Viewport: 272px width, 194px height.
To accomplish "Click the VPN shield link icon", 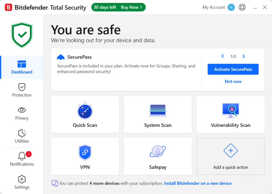I will 85,152.
